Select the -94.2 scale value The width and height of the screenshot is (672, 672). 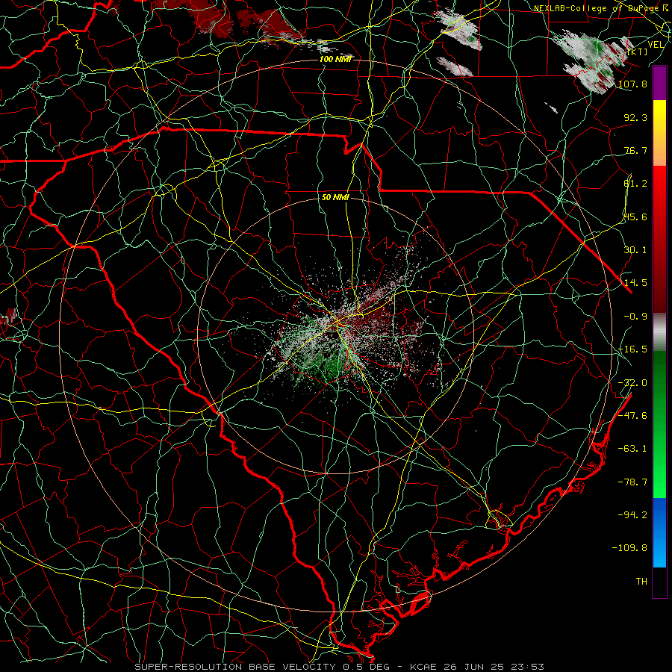[x=632, y=514]
